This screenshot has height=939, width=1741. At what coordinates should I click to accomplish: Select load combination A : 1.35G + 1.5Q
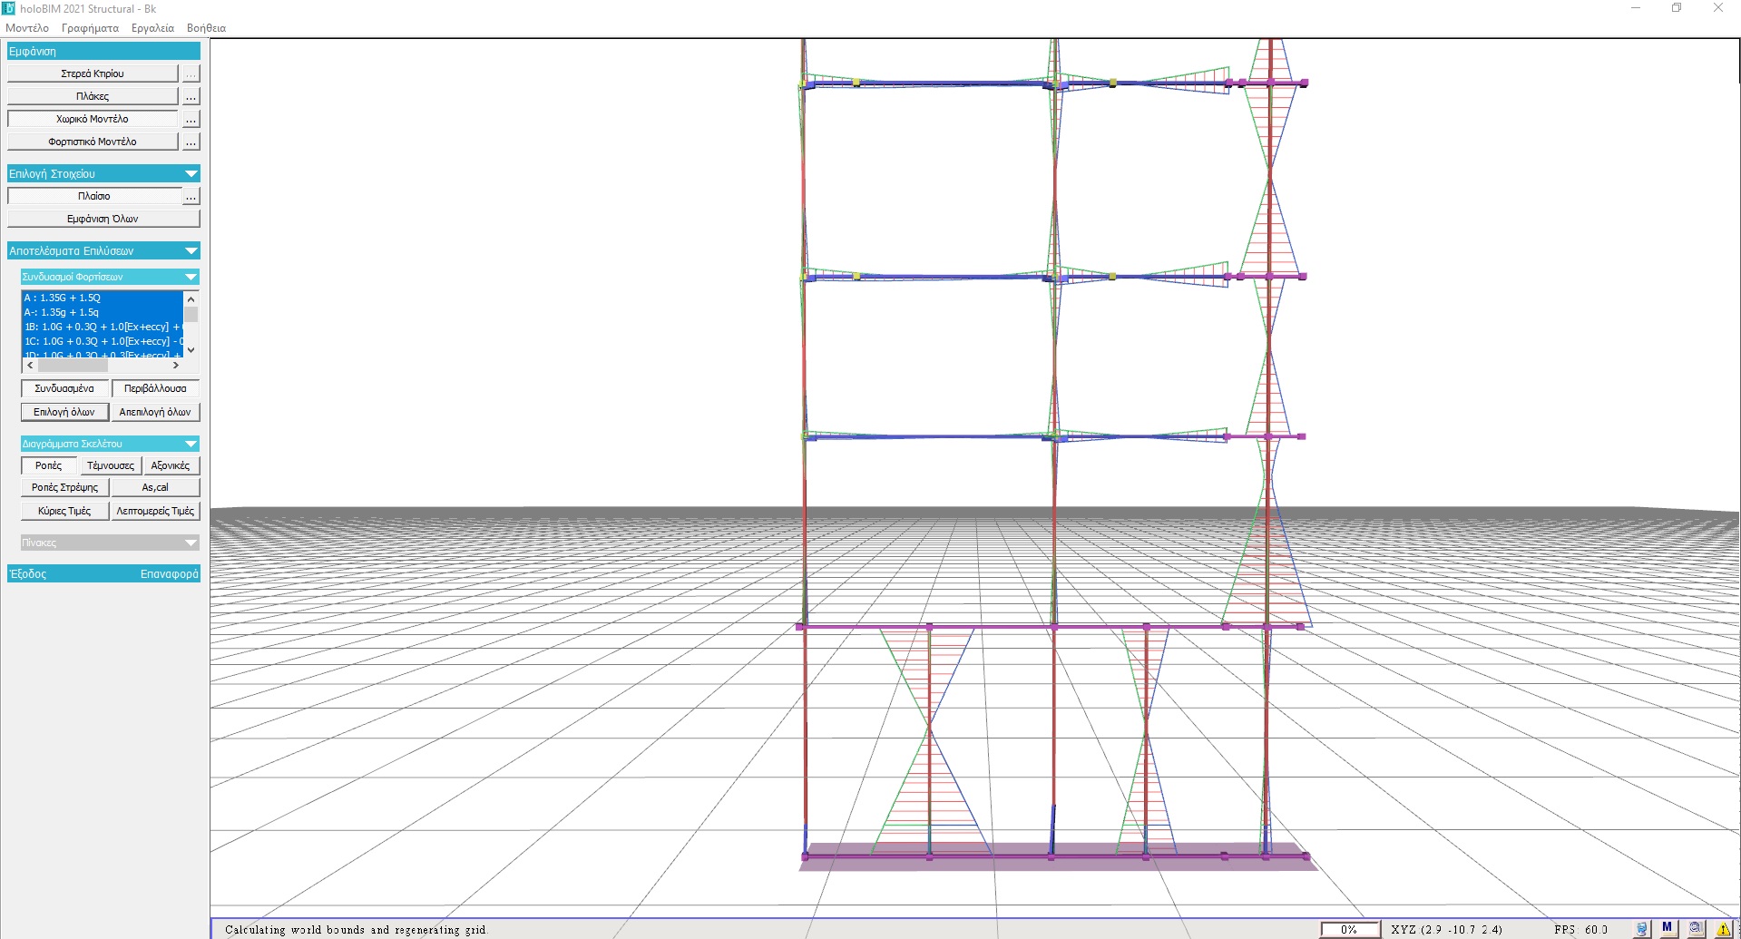pyautogui.click(x=103, y=298)
